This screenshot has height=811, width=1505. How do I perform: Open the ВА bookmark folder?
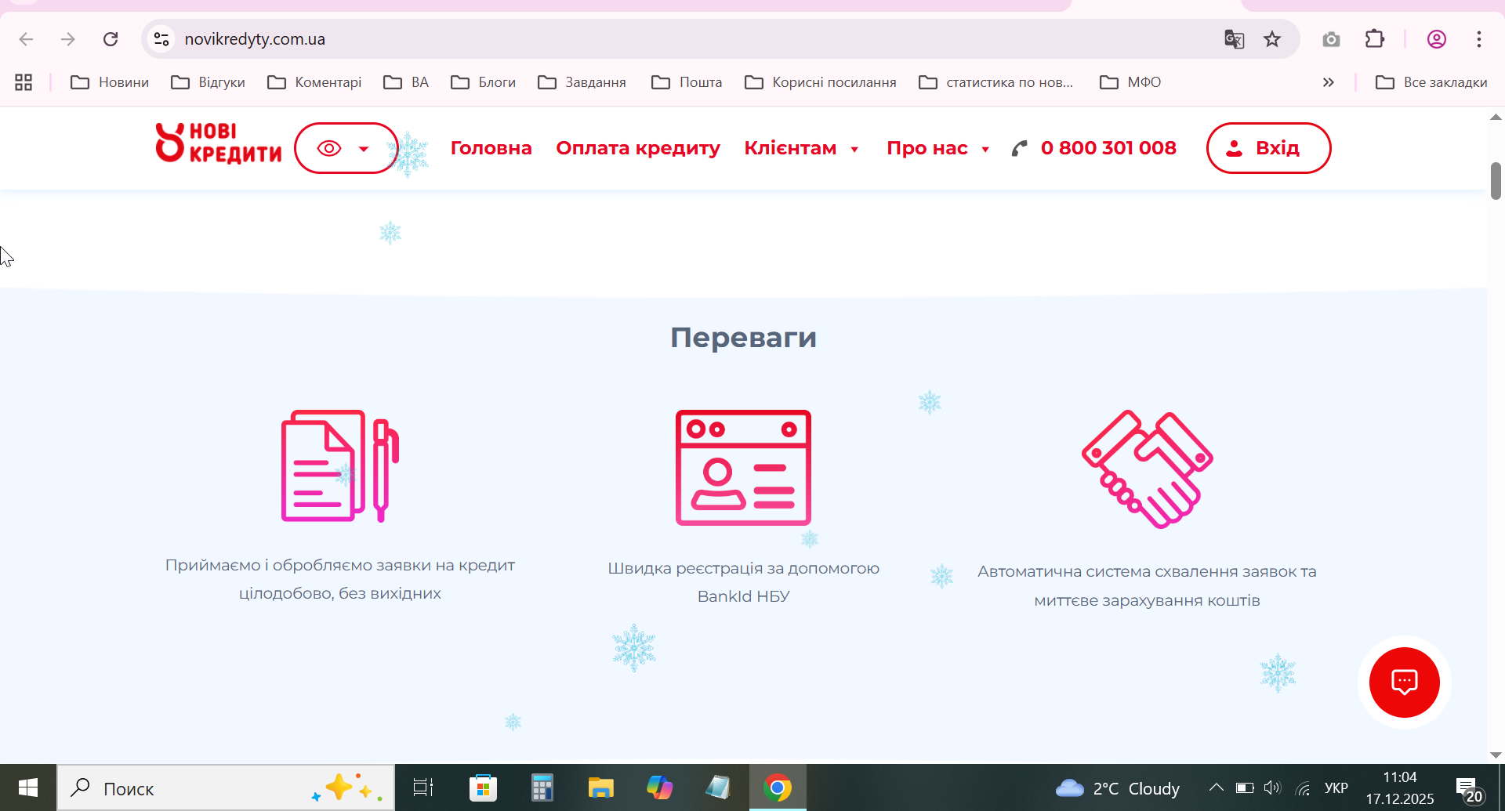(x=406, y=82)
